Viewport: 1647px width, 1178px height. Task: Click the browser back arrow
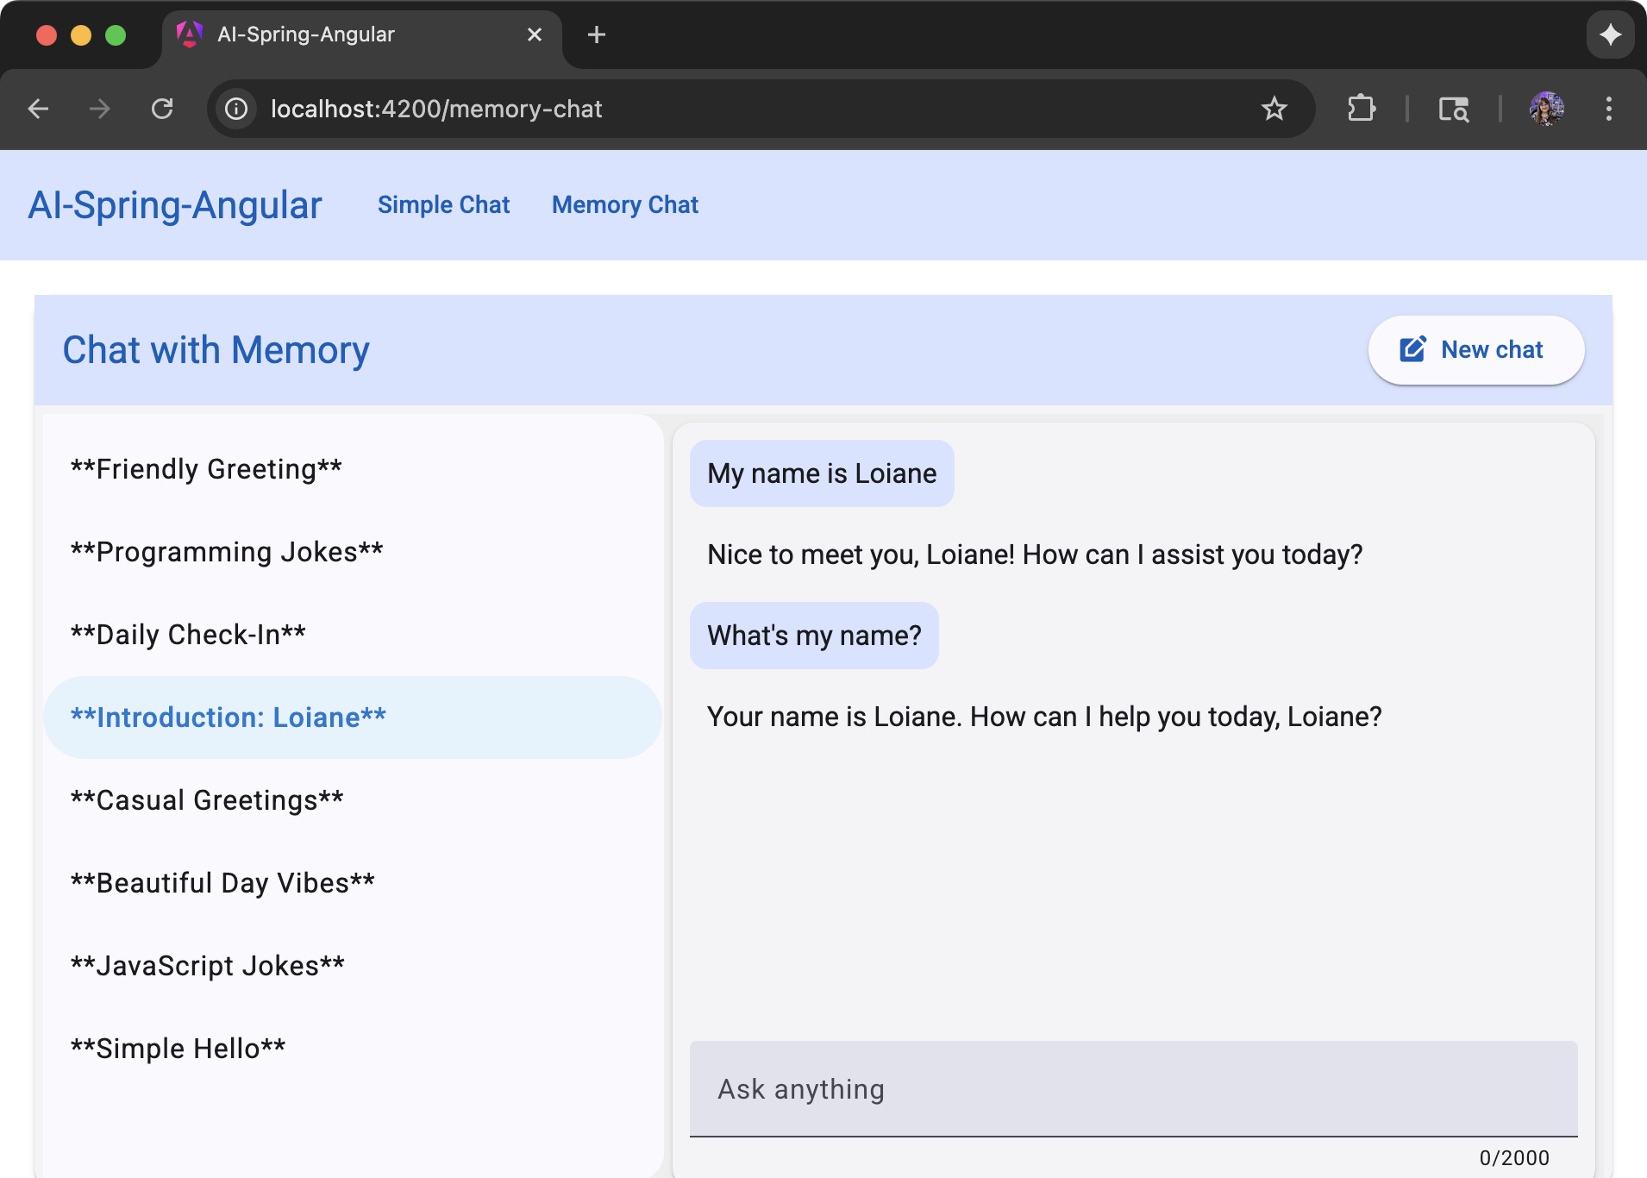pos(38,109)
